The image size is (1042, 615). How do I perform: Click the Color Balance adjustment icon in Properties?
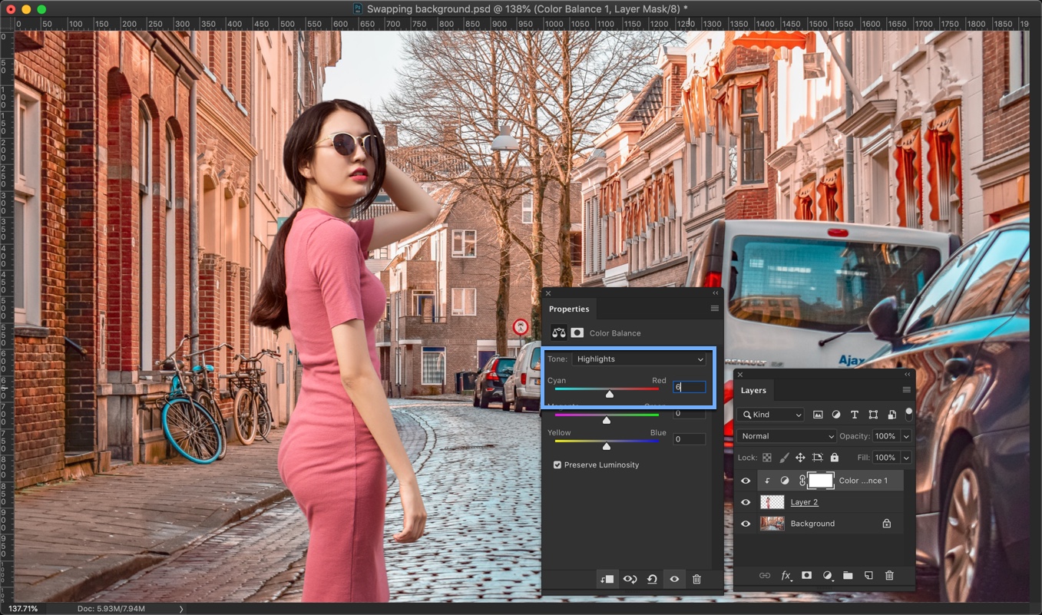558,333
